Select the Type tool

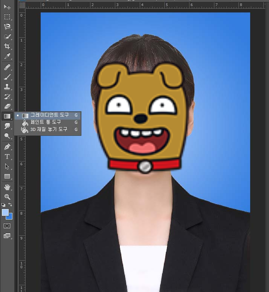pyautogui.click(x=7, y=157)
